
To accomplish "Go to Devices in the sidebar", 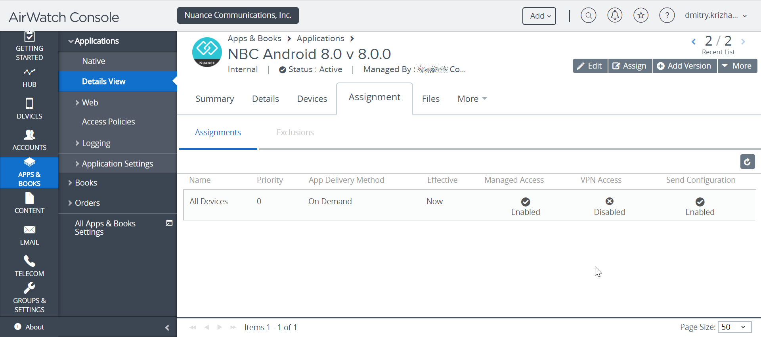I will [29, 109].
